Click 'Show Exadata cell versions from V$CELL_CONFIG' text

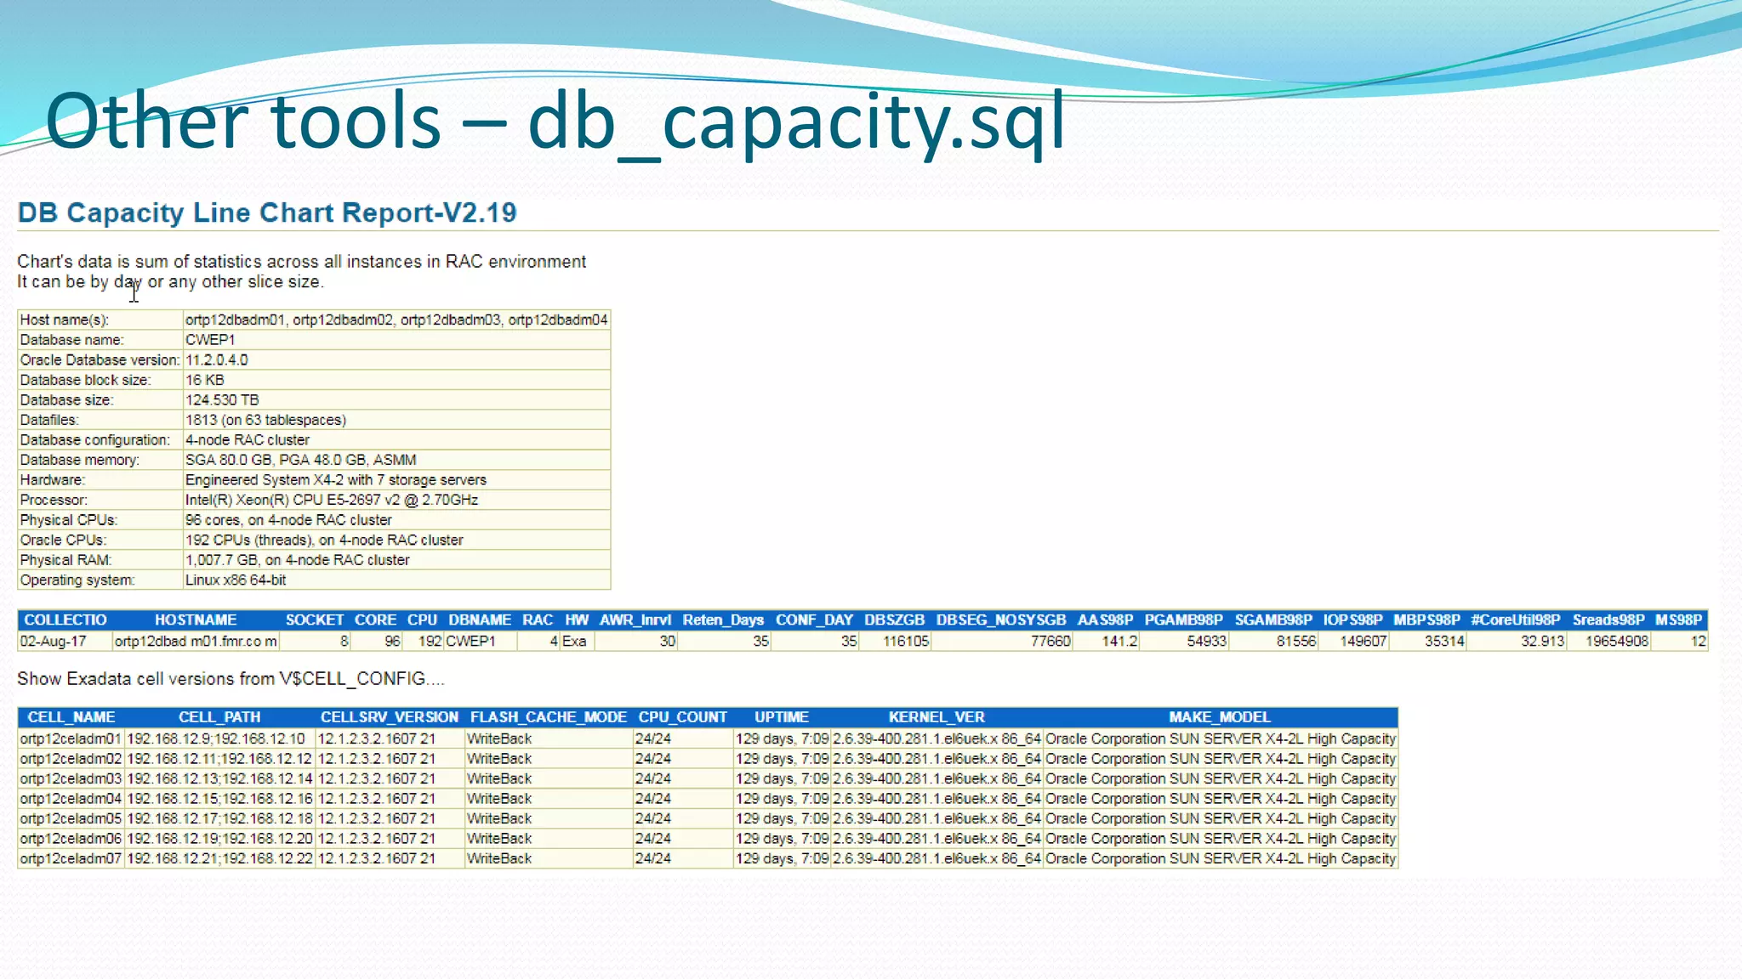[231, 678]
